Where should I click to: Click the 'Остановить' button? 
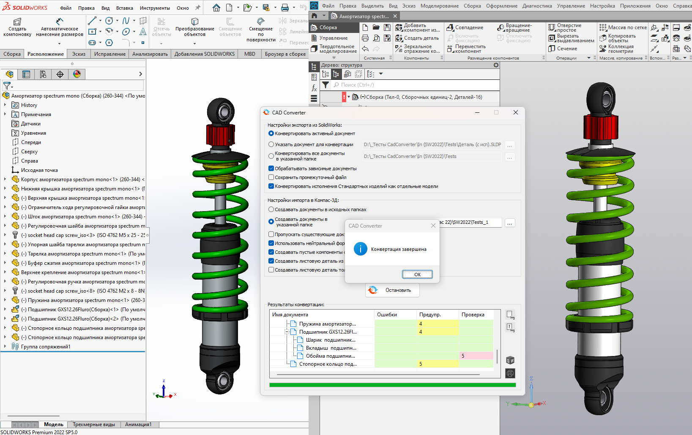pyautogui.click(x=392, y=290)
